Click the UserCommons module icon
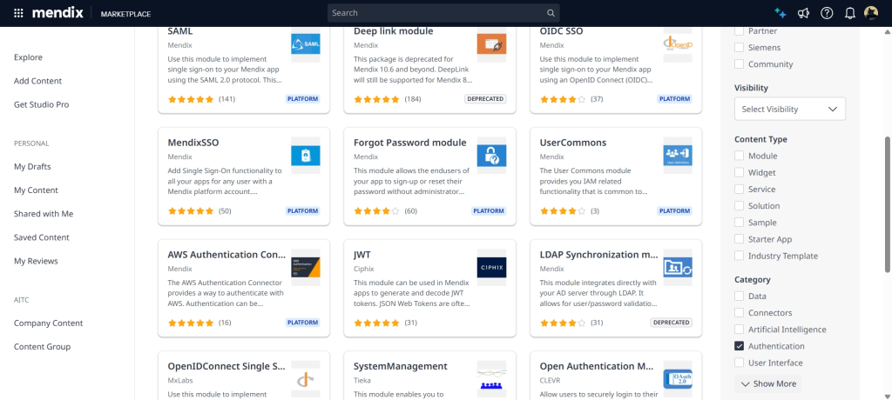This screenshot has width=892, height=400. (678, 156)
